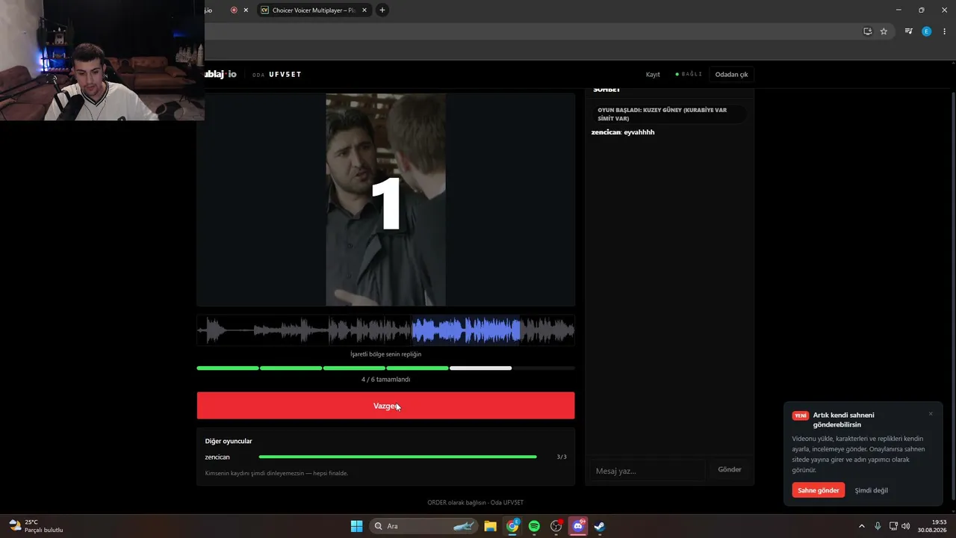Image resolution: width=956 pixels, height=538 pixels.
Task: Click the highlighted blue waveform region
Action: coord(466,330)
